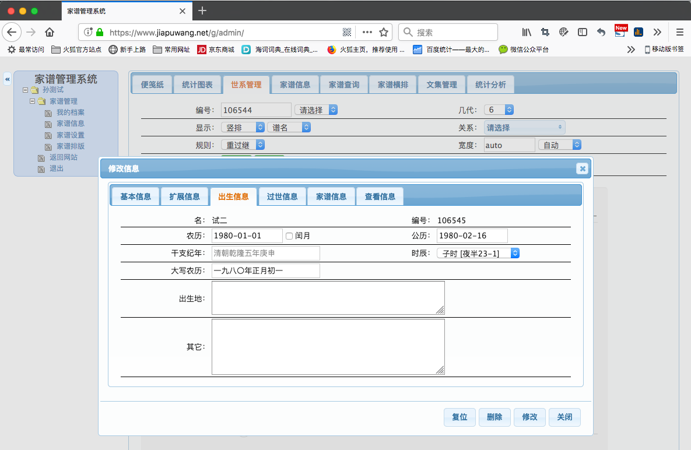Open 家谱设置 in the sidebar
The width and height of the screenshot is (691, 450).
pos(71,135)
